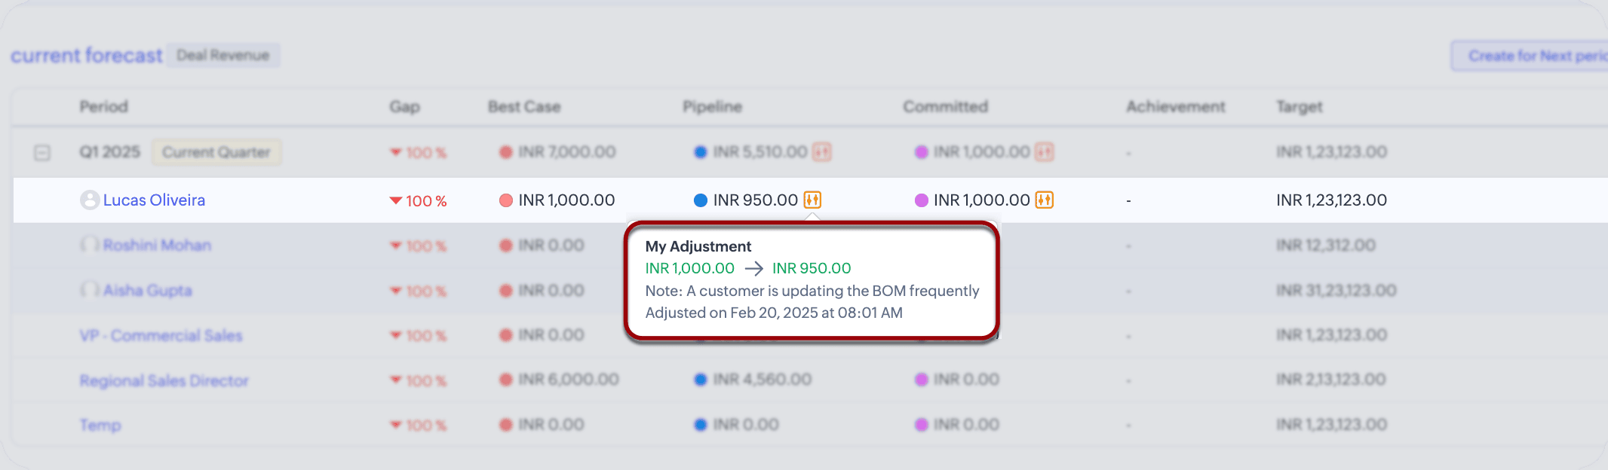
Task: Click Roshini Mohan's avatar icon
Action: coord(90,245)
